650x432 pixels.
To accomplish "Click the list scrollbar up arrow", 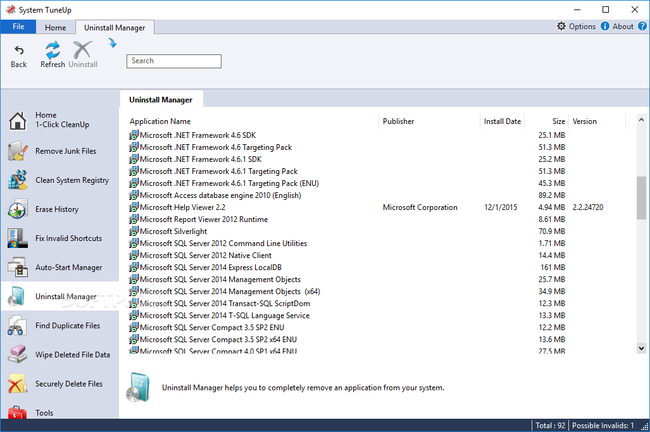I will [641, 120].
